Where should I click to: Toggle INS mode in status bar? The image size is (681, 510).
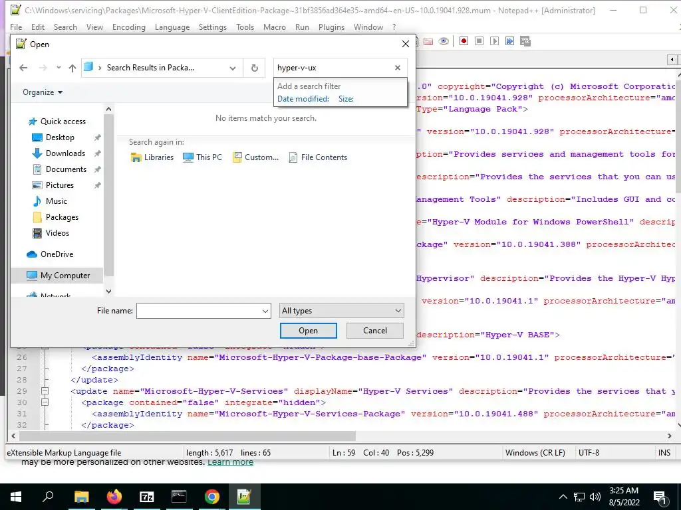click(664, 453)
